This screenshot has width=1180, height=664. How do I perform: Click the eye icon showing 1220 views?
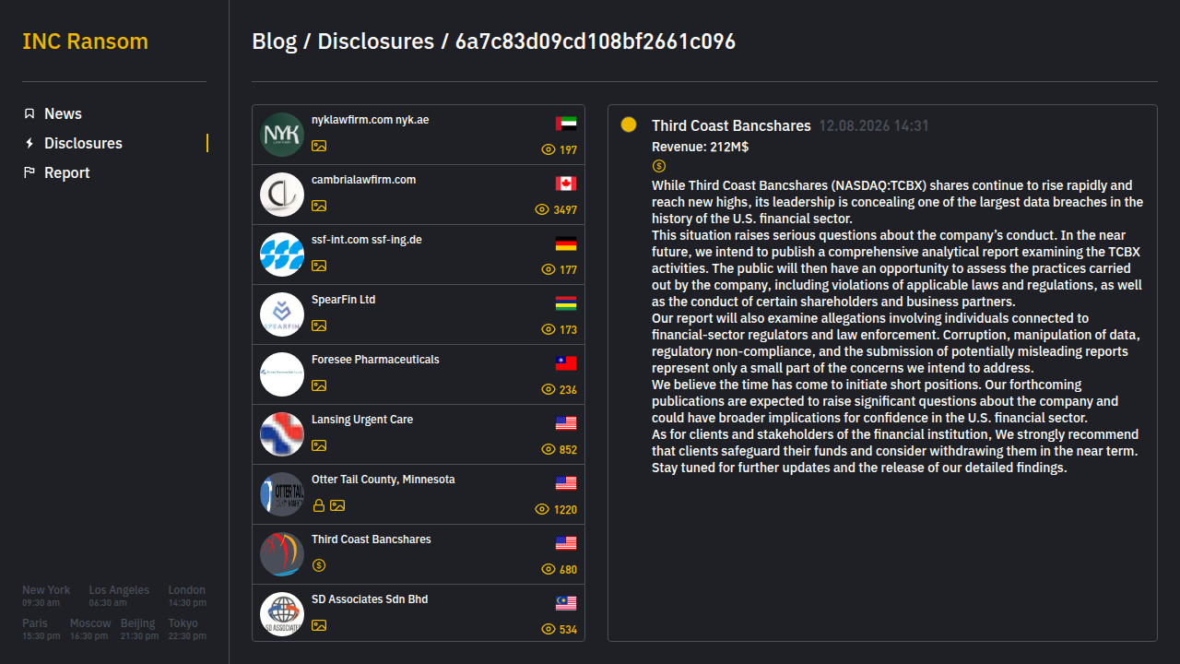(542, 509)
